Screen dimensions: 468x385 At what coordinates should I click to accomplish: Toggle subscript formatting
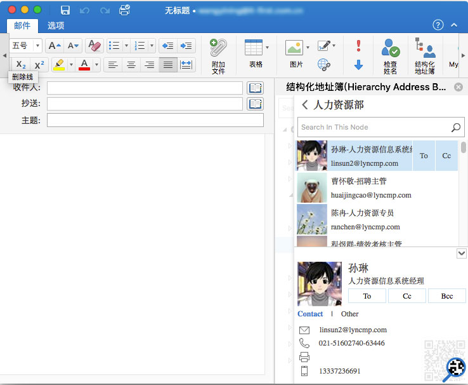[21, 65]
